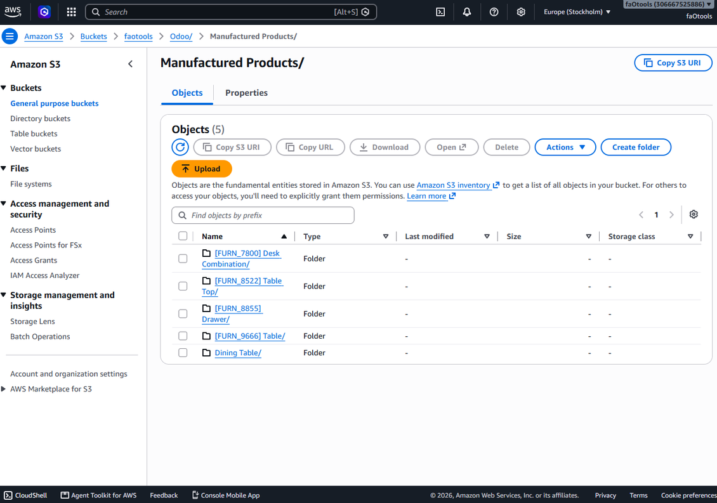
Task: Select all objects checkbox in header
Action: (183, 236)
